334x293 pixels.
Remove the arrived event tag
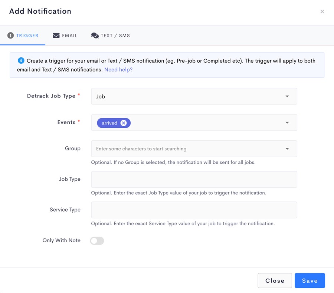(x=124, y=123)
